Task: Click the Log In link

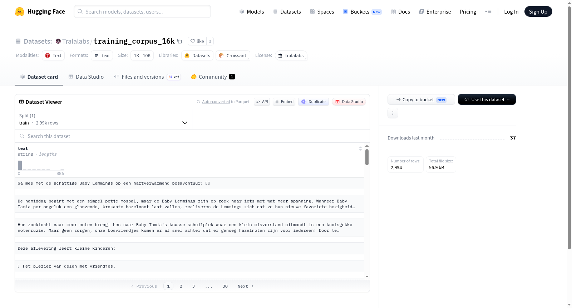Action: (x=511, y=11)
